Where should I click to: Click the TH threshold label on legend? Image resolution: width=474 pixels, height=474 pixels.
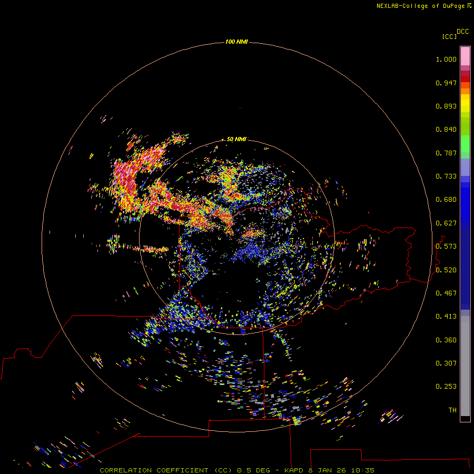coord(452,410)
